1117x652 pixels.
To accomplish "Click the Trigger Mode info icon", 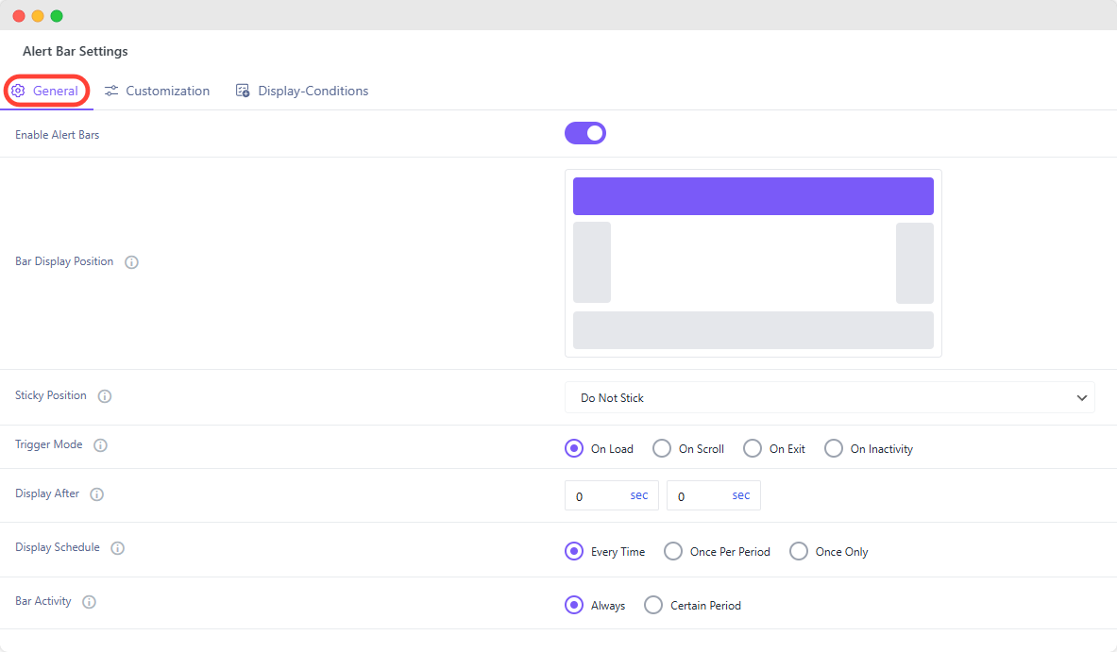I will point(101,445).
